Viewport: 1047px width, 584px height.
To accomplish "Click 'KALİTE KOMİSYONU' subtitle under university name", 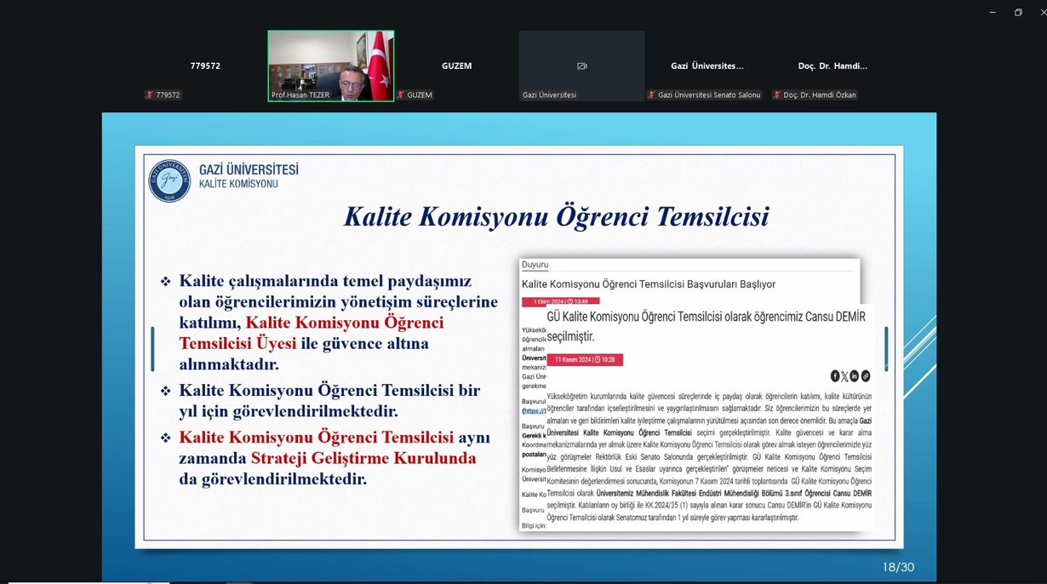I will (x=238, y=184).
